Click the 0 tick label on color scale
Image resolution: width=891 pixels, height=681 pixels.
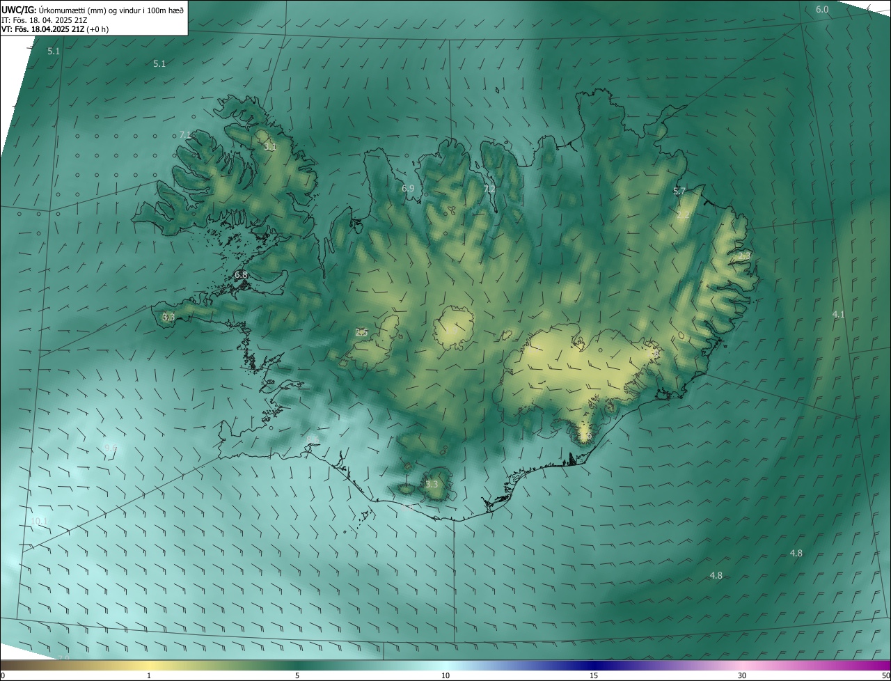pos(2,675)
